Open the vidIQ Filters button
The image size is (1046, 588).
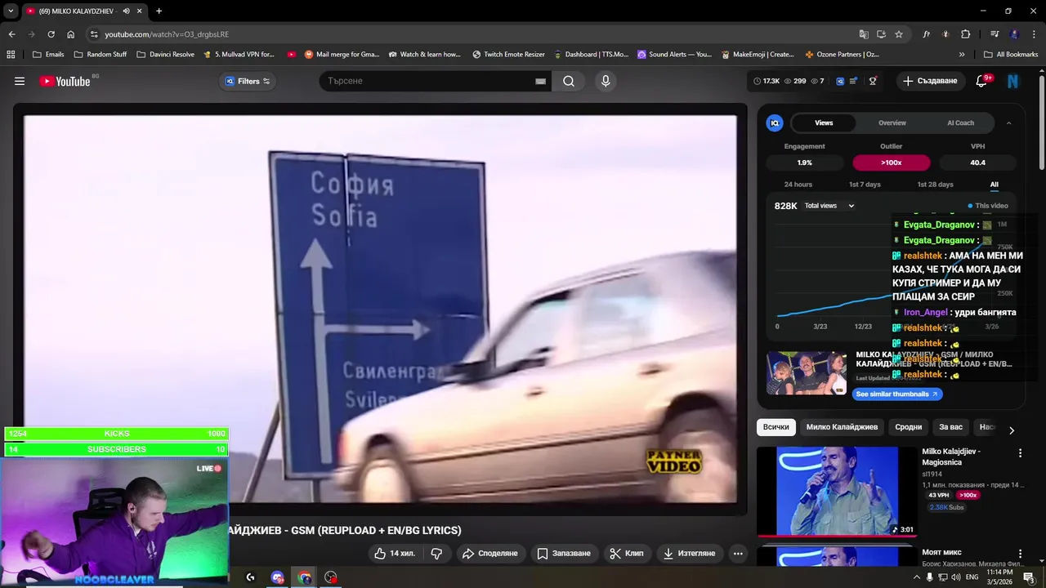[x=248, y=81]
